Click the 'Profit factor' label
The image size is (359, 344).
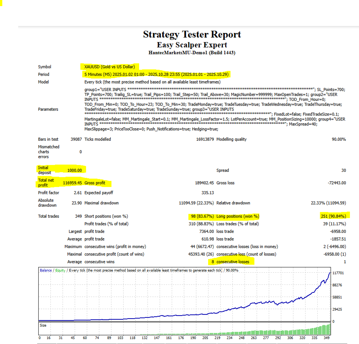(x=49, y=193)
